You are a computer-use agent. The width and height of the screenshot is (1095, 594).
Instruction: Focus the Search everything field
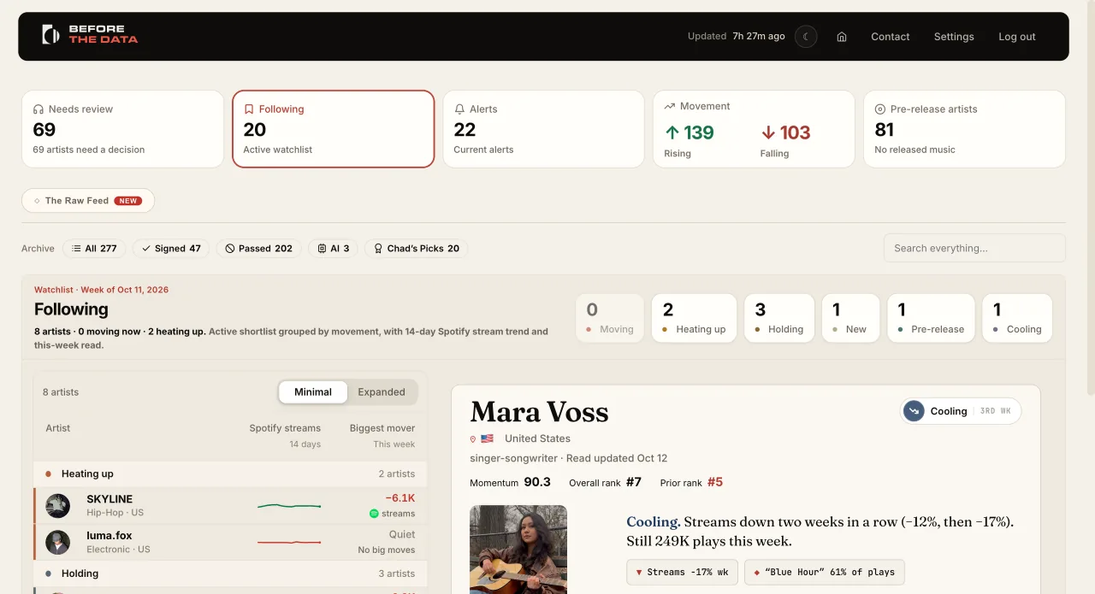[x=974, y=248]
